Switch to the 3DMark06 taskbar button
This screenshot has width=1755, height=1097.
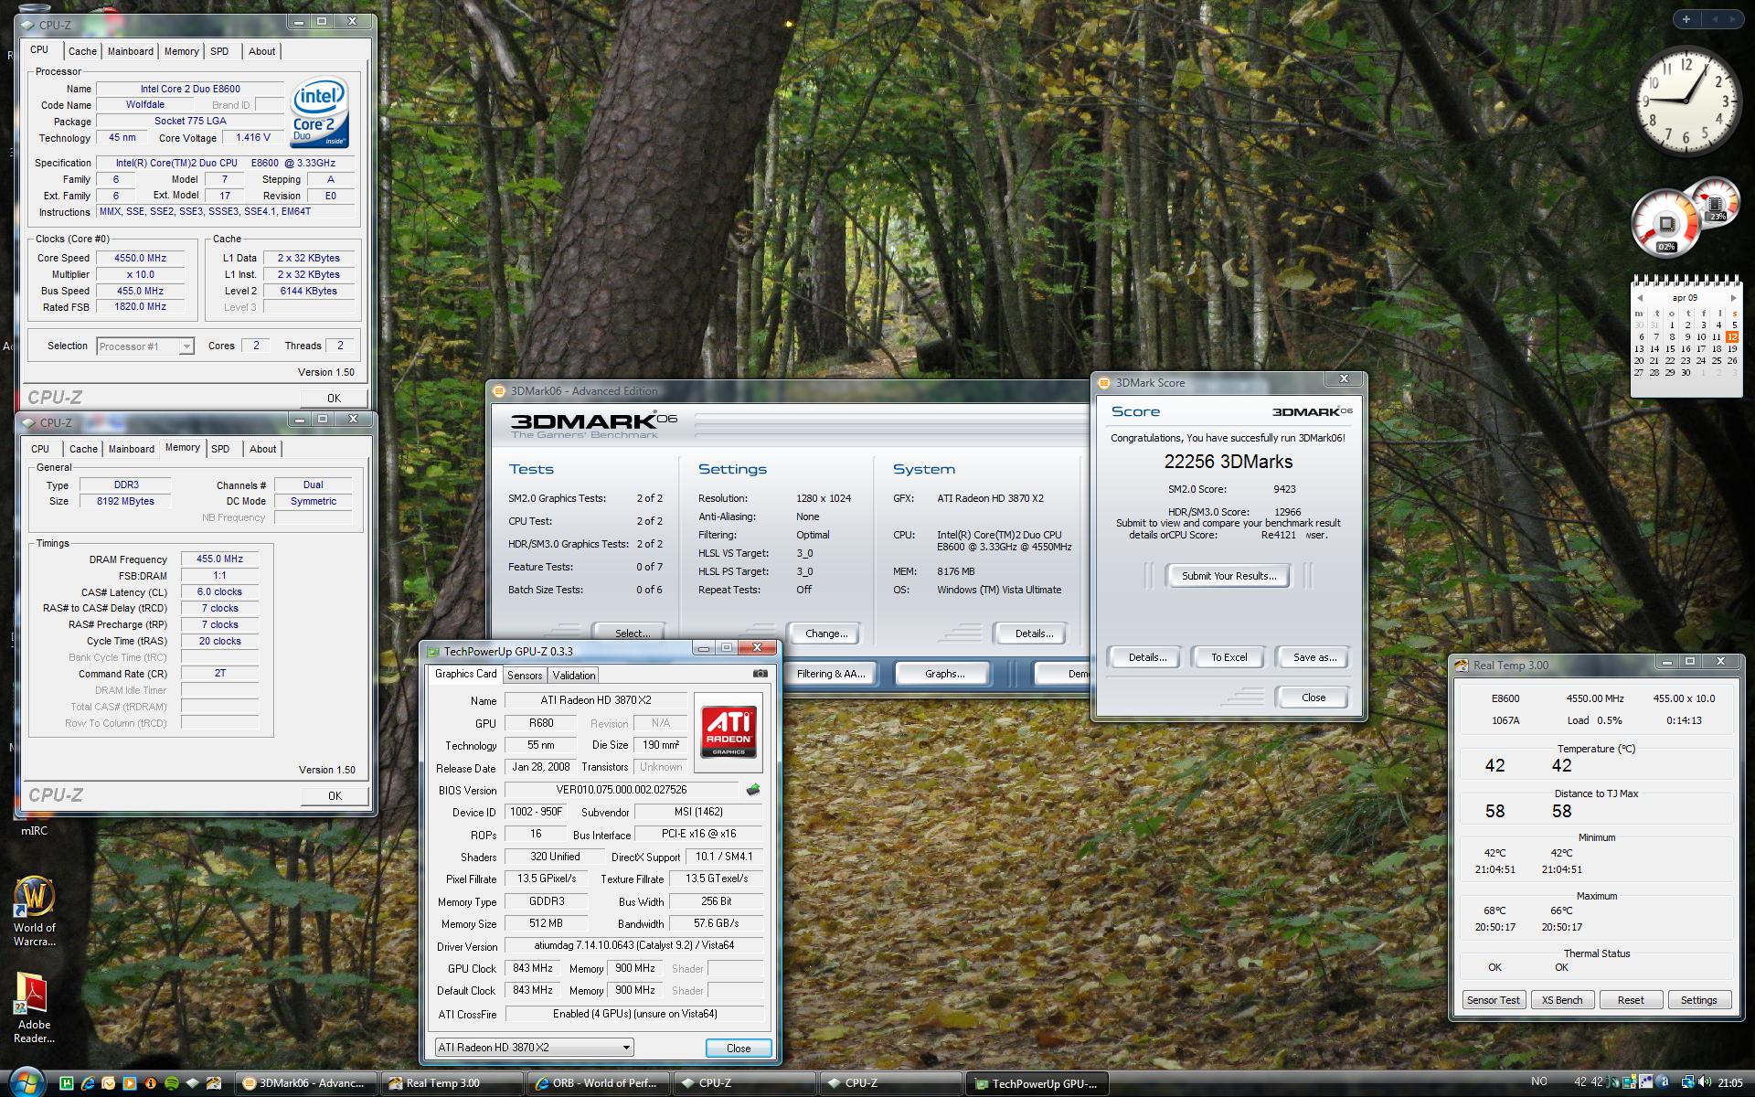click(305, 1083)
